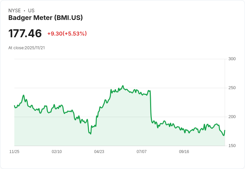Select the 11/25 date on the x-axis
245x169 pixels.
pyautogui.click(x=14, y=152)
